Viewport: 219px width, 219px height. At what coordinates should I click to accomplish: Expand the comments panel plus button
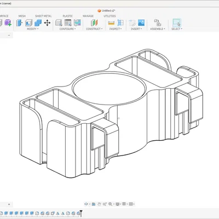pos(9,204)
